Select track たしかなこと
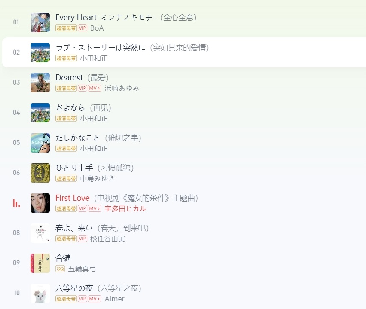The image size is (366, 309). coord(184,143)
